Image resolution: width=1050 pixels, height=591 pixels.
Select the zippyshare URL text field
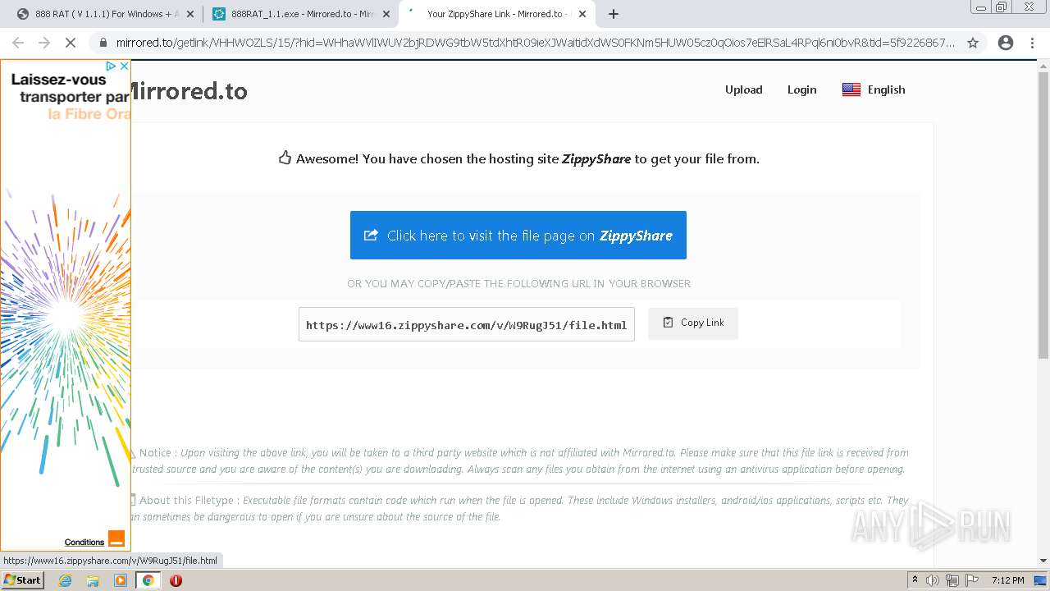click(467, 324)
